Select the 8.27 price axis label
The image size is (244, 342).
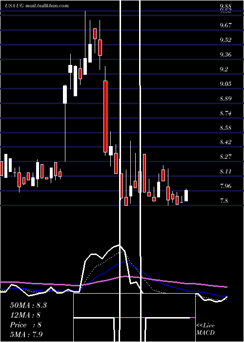pos(225,157)
